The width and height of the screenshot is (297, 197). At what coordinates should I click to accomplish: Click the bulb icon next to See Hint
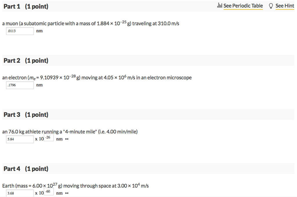coord(270,6)
